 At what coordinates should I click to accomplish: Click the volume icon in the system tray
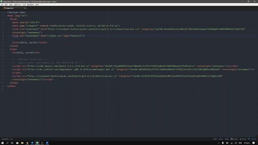[x=235, y=143]
